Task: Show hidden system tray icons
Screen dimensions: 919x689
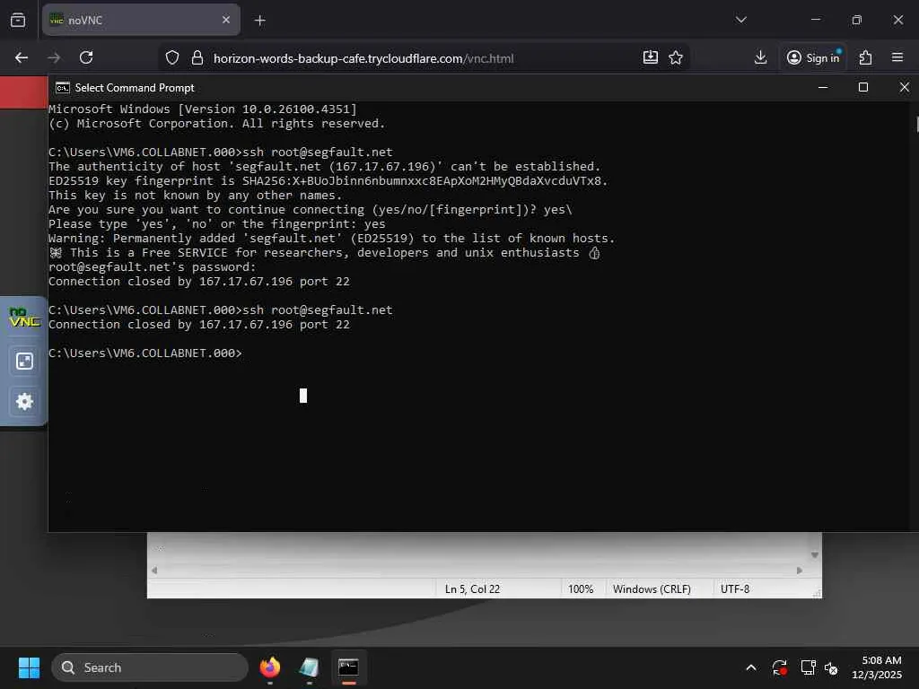Action: (x=751, y=667)
